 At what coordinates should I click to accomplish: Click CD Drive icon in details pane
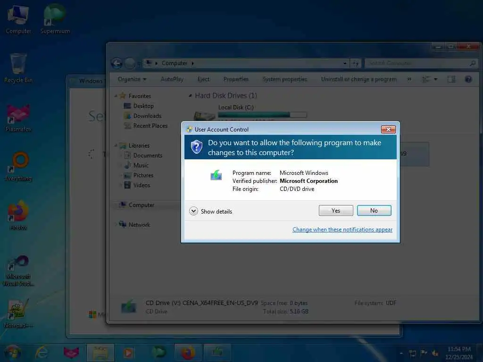click(x=129, y=307)
